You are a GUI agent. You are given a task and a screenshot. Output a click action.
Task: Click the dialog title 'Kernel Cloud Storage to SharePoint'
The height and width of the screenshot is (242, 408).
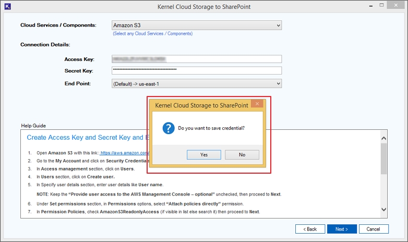[x=202, y=105]
